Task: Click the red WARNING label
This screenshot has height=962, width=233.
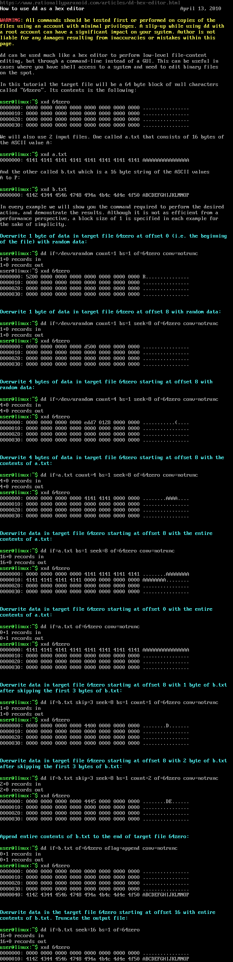Action: click(x=11, y=20)
